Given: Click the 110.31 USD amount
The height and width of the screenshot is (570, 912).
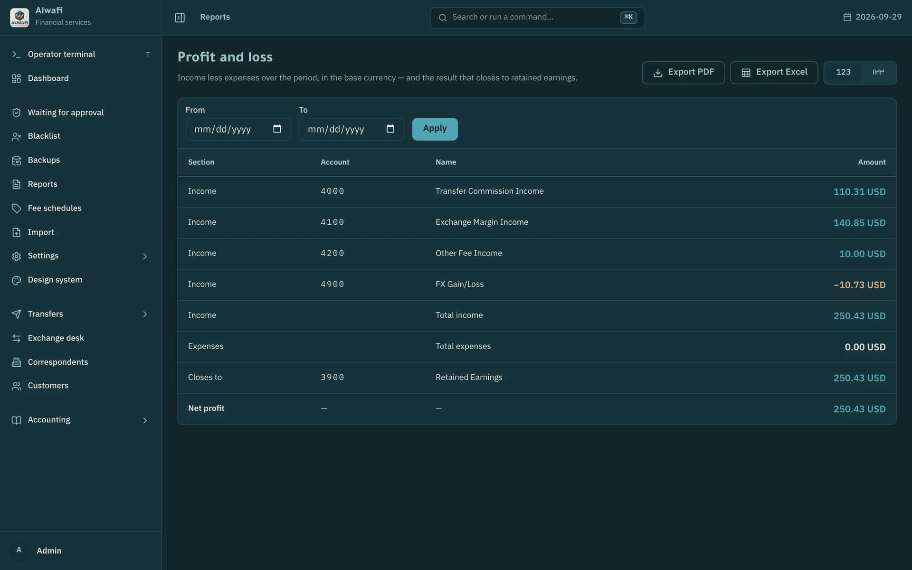Looking at the screenshot, I should tap(859, 192).
